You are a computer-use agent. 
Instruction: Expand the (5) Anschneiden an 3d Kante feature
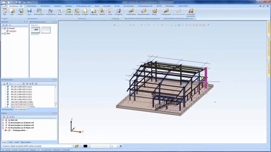(x=3, y=128)
